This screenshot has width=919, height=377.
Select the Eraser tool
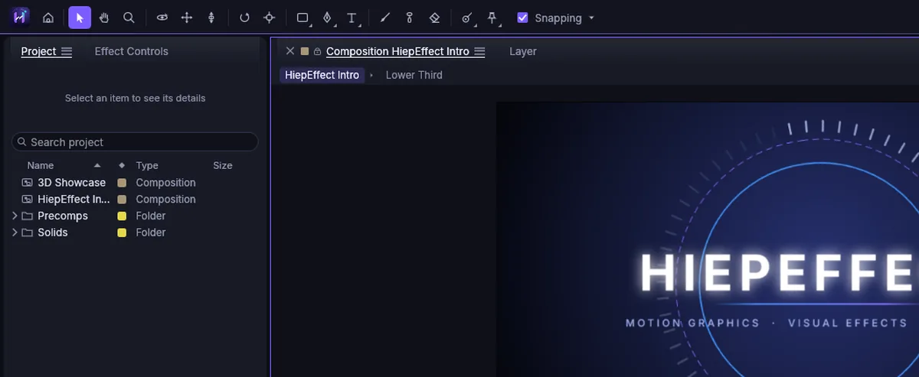[434, 18]
